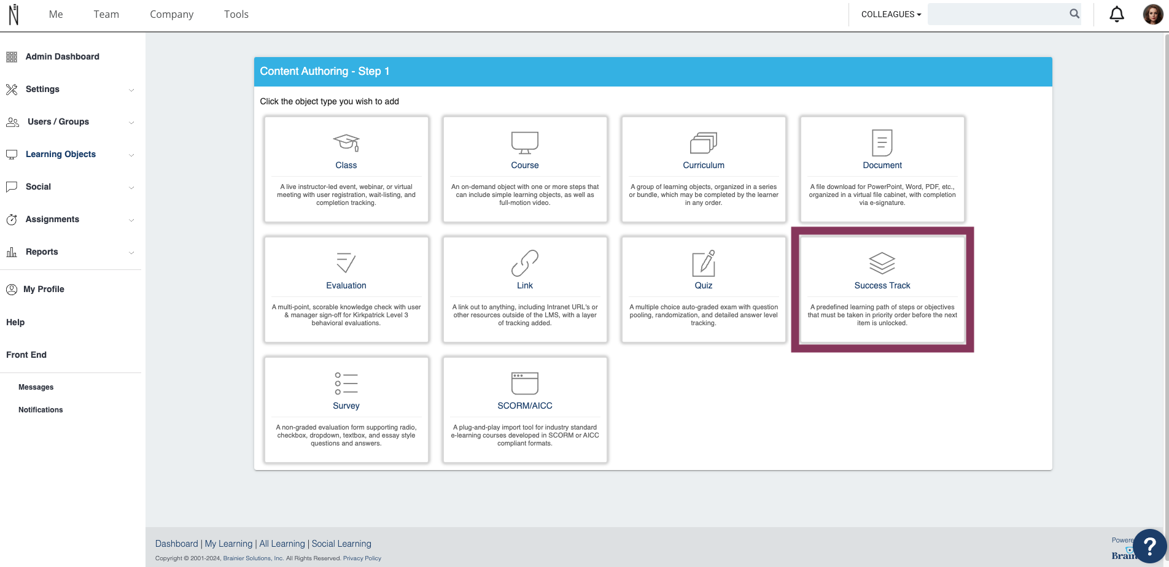1169x567 pixels.
Task: Click the My Learning footer link
Action: pyautogui.click(x=228, y=544)
